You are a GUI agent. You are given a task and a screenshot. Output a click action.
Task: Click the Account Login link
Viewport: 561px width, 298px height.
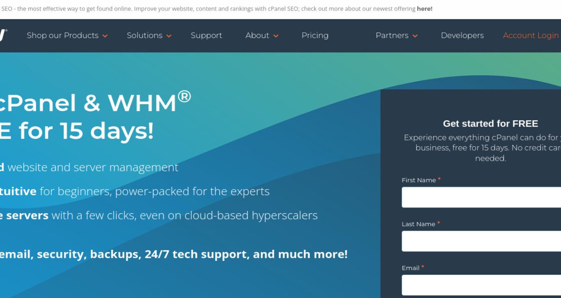(531, 36)
